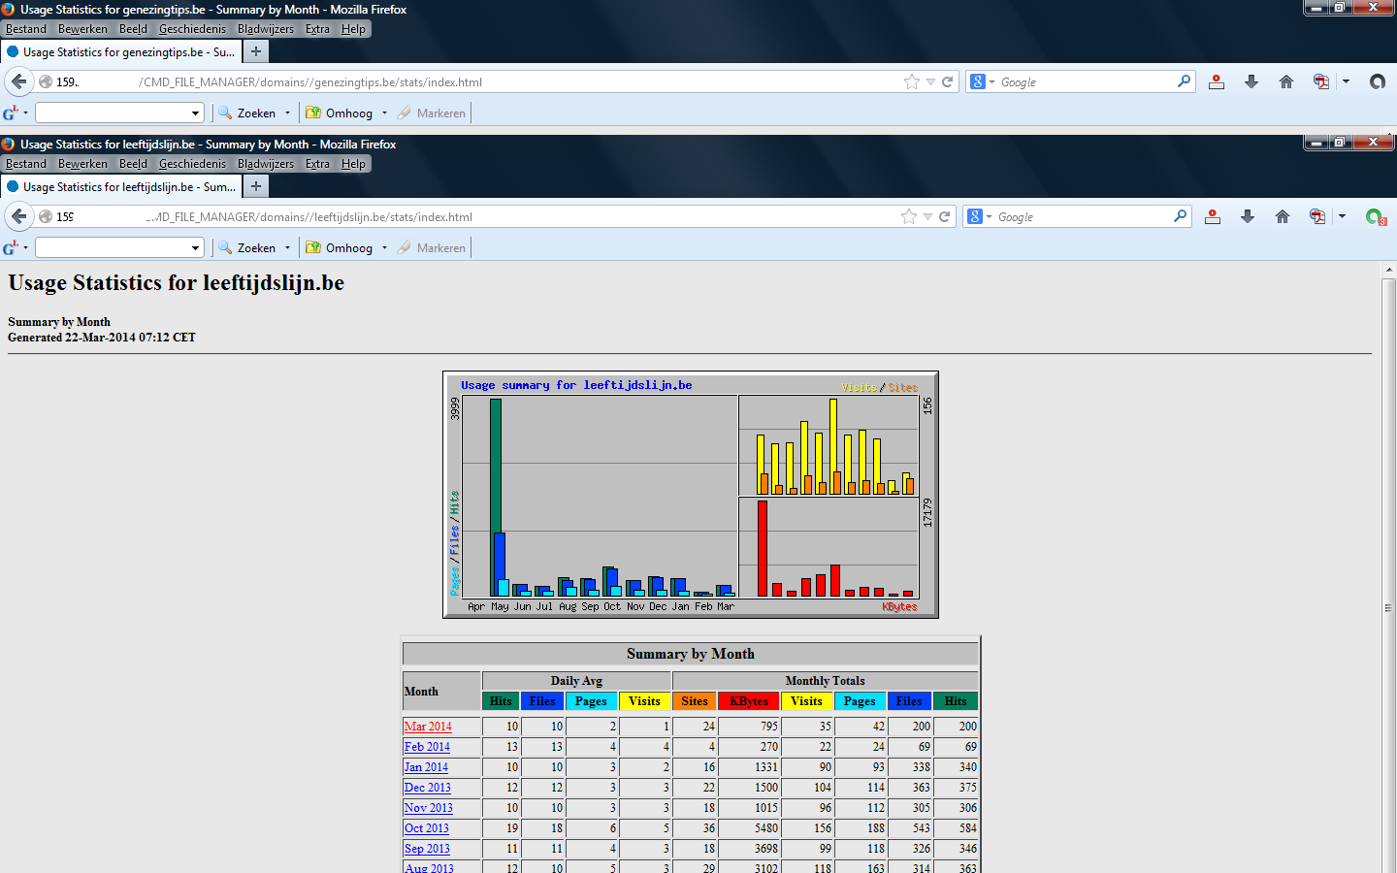Bookmark the genezingtips.be page with the star
Screen dimensions: 1397x873
[912, 81]
